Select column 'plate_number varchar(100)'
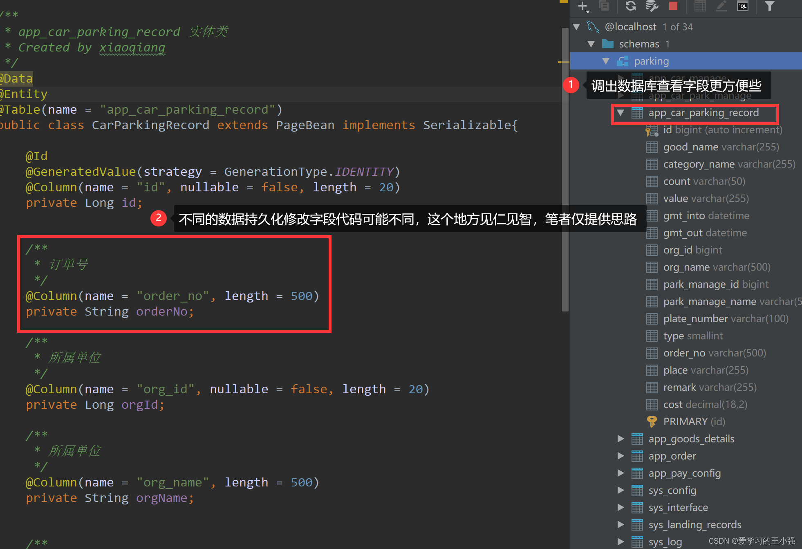802x549 pixels. tap(686, 319)
